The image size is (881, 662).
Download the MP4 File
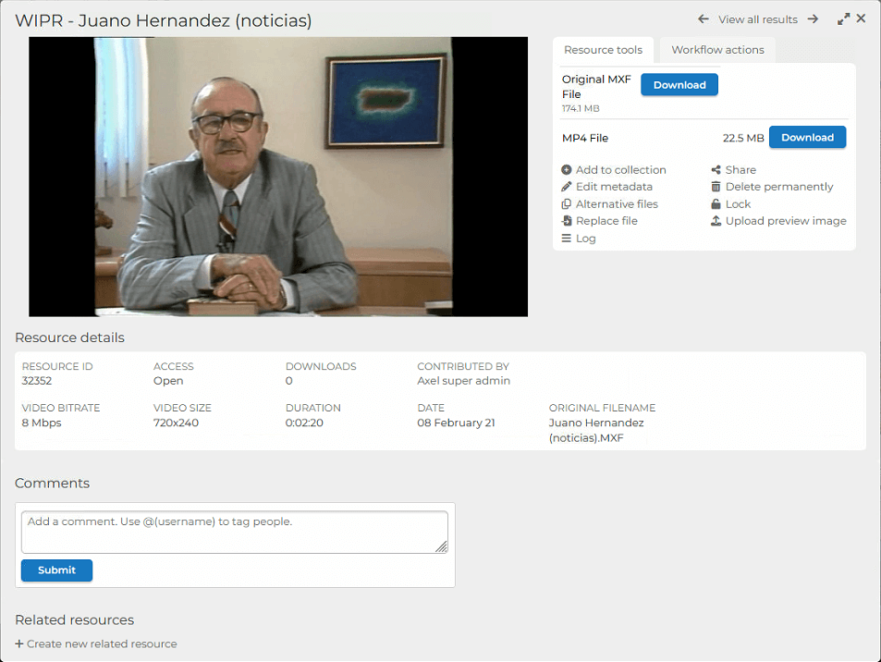click(807, 138)
